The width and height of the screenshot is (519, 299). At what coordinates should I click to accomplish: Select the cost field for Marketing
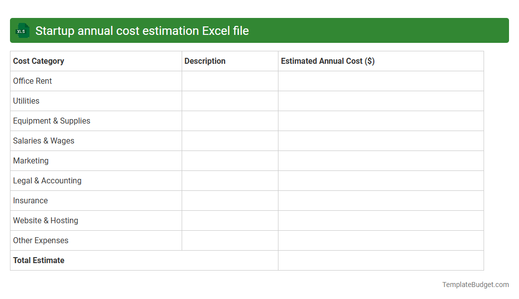[381, 160]
